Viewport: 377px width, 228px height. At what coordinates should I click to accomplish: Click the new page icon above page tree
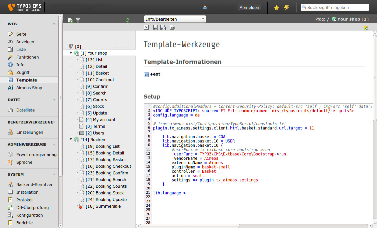70,20
